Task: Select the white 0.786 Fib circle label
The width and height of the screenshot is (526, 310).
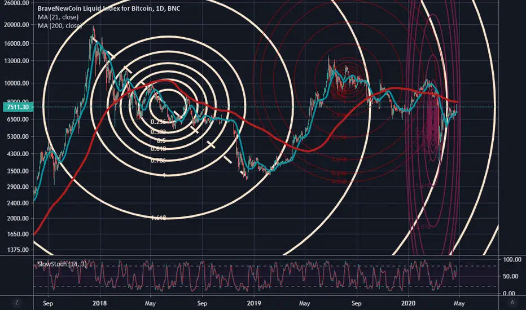Action: pyautogui.click(x=158, y=161)
